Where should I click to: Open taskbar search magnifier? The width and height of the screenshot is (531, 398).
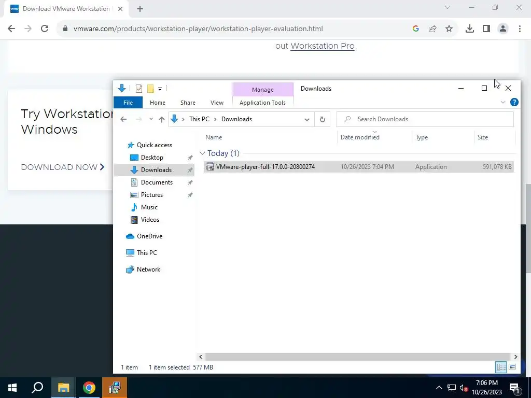pos(37,388)
